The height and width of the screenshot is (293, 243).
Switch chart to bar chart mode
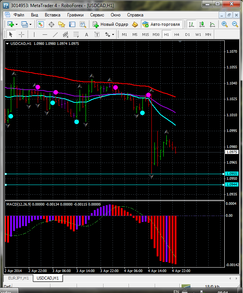click(191, 24)
